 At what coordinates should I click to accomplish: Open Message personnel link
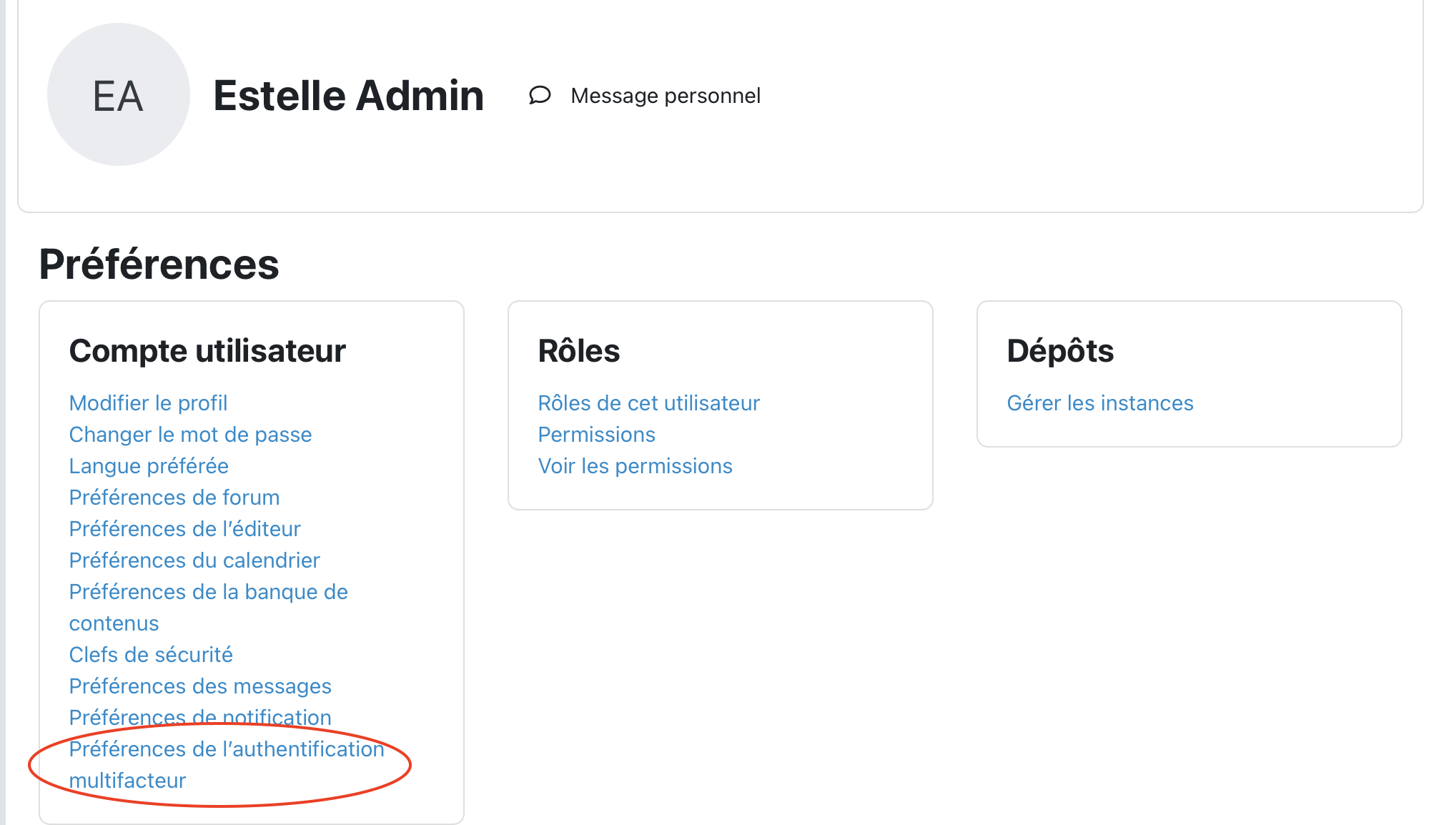[x=665, y=96]
